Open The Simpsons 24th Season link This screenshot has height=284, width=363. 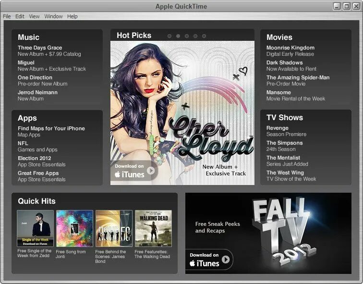(x=285, y=146)
